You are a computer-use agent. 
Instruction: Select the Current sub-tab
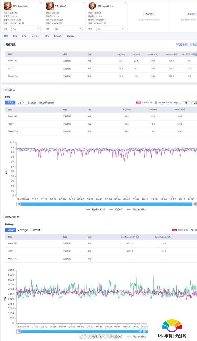click(x=35, y=230)
